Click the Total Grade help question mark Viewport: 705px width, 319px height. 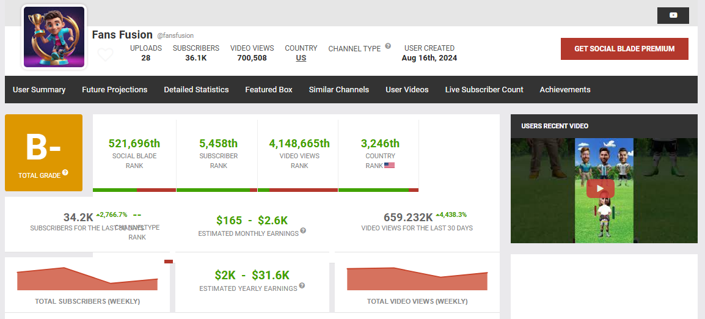pos(65,172)
